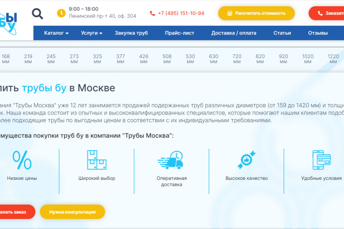
Task: Choose the 377 мм diameter
Action: click(x=120, y=59)
